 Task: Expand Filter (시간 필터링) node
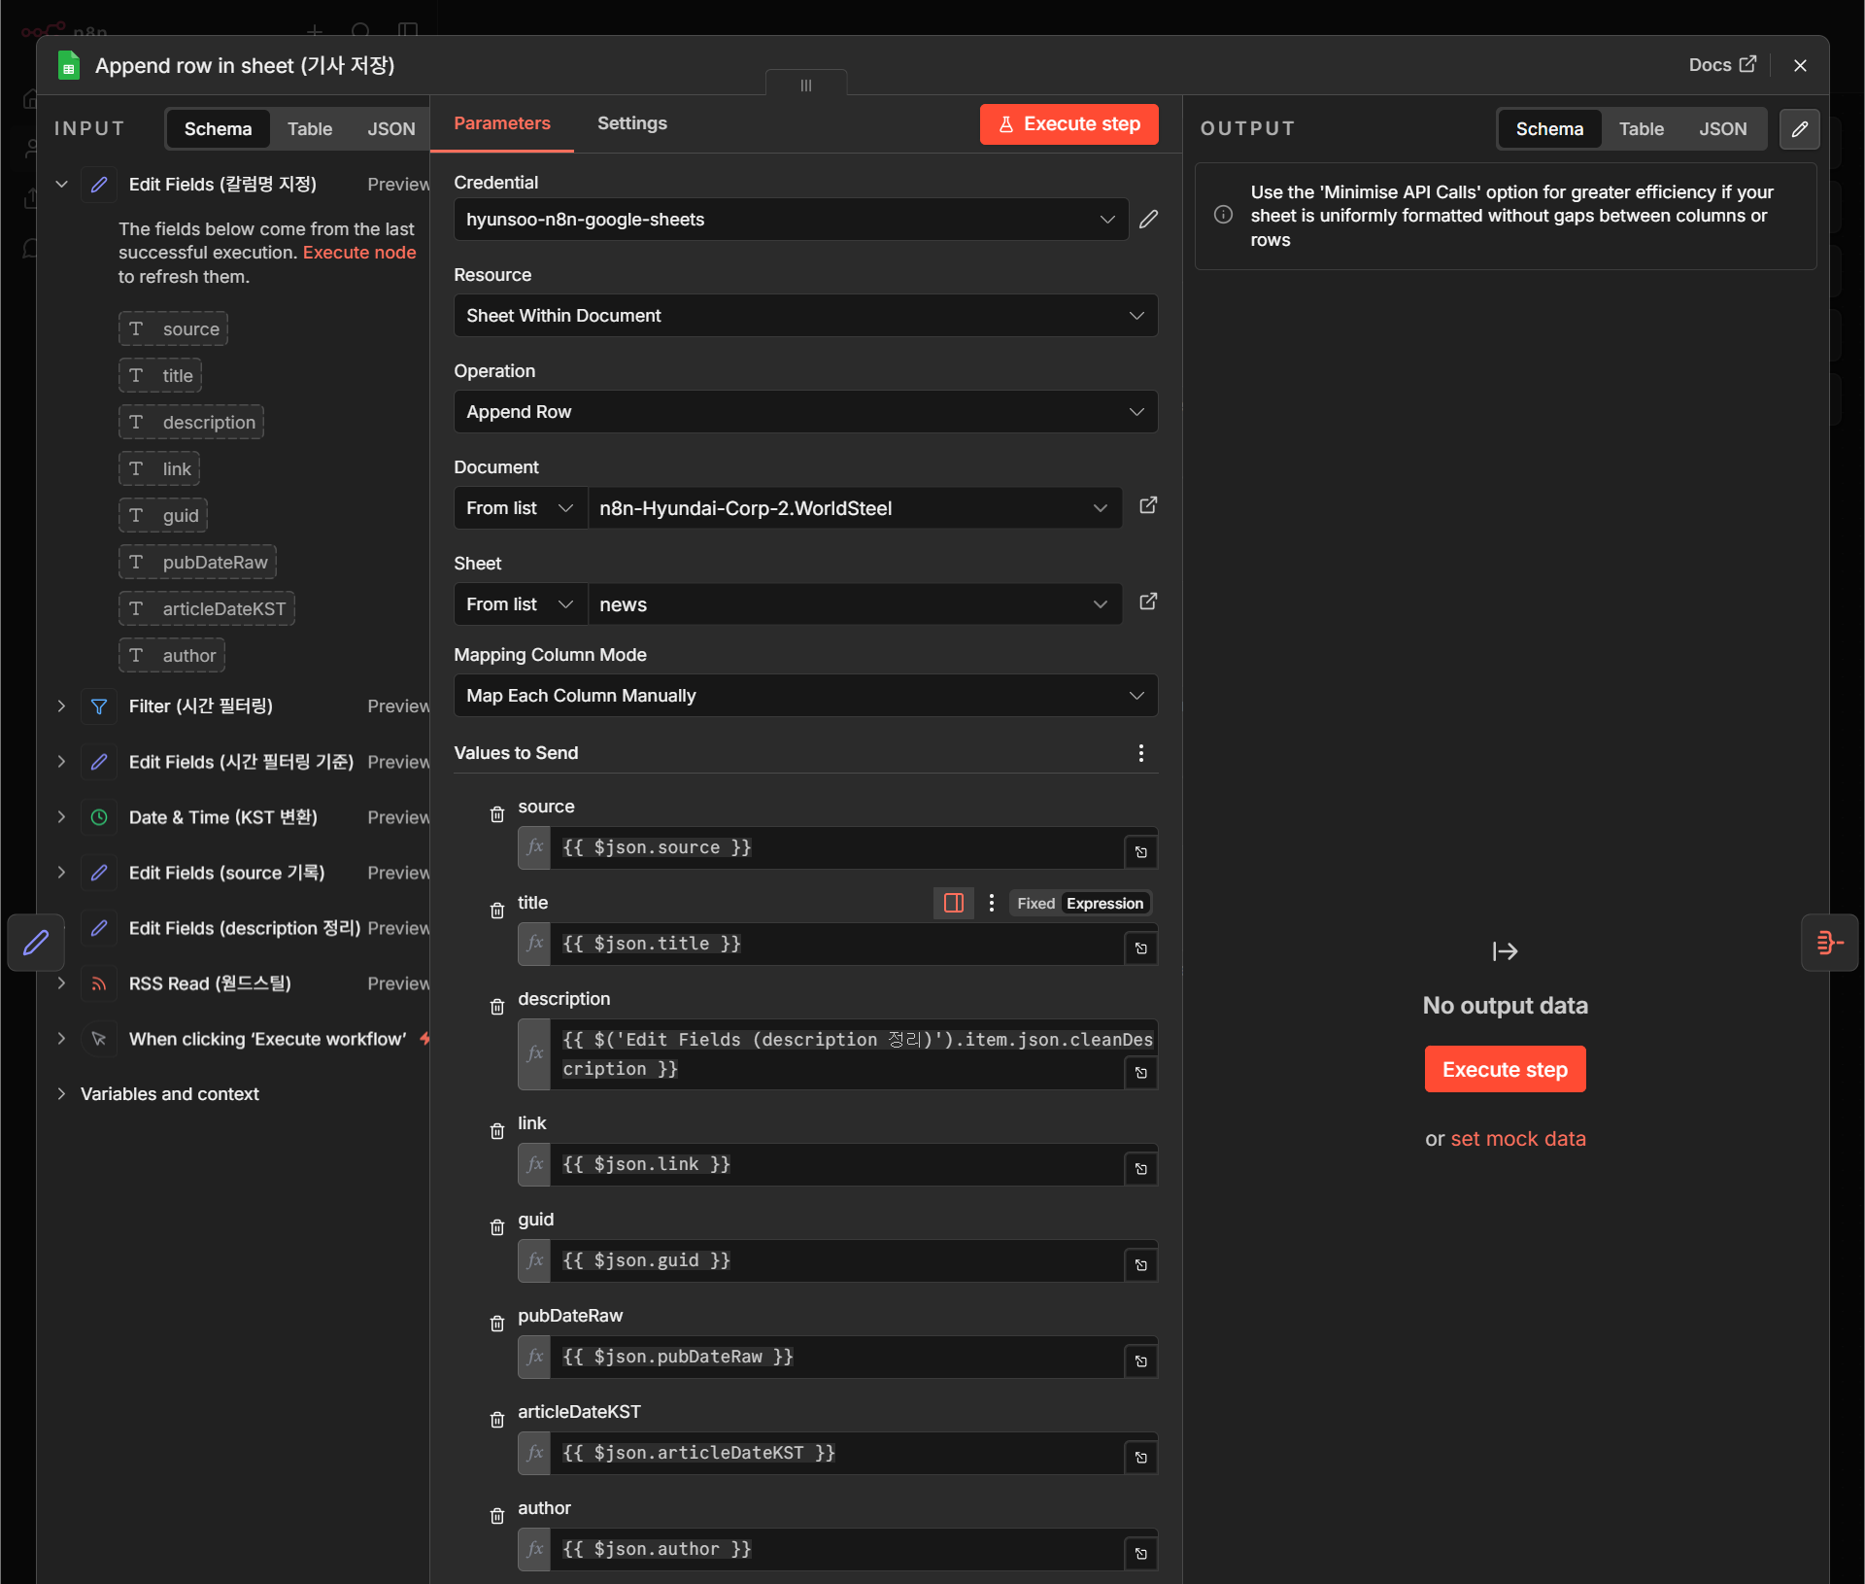[61, 706]
